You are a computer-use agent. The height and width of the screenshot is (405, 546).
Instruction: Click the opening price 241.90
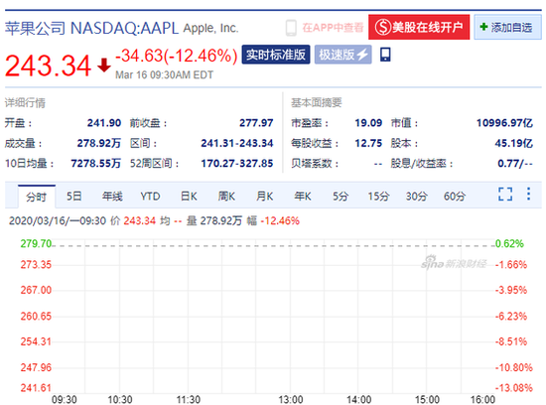(104, 122)
